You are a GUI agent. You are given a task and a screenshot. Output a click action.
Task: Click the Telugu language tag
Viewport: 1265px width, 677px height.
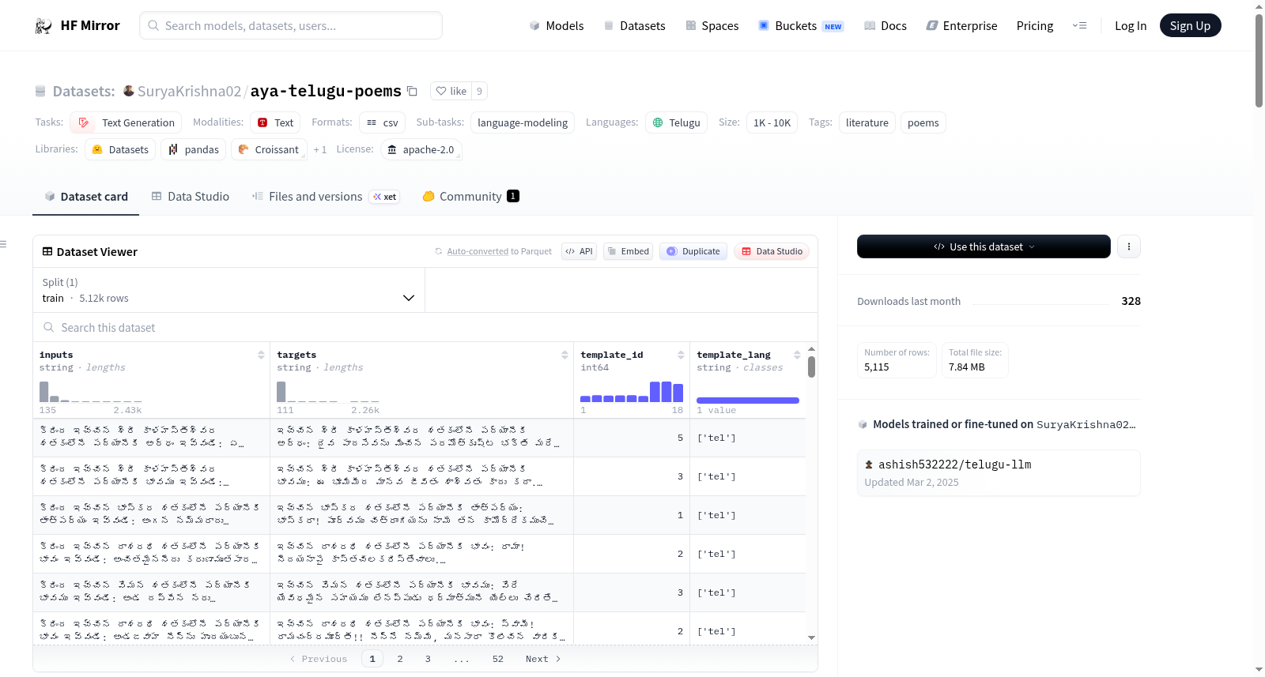(677, 122)
